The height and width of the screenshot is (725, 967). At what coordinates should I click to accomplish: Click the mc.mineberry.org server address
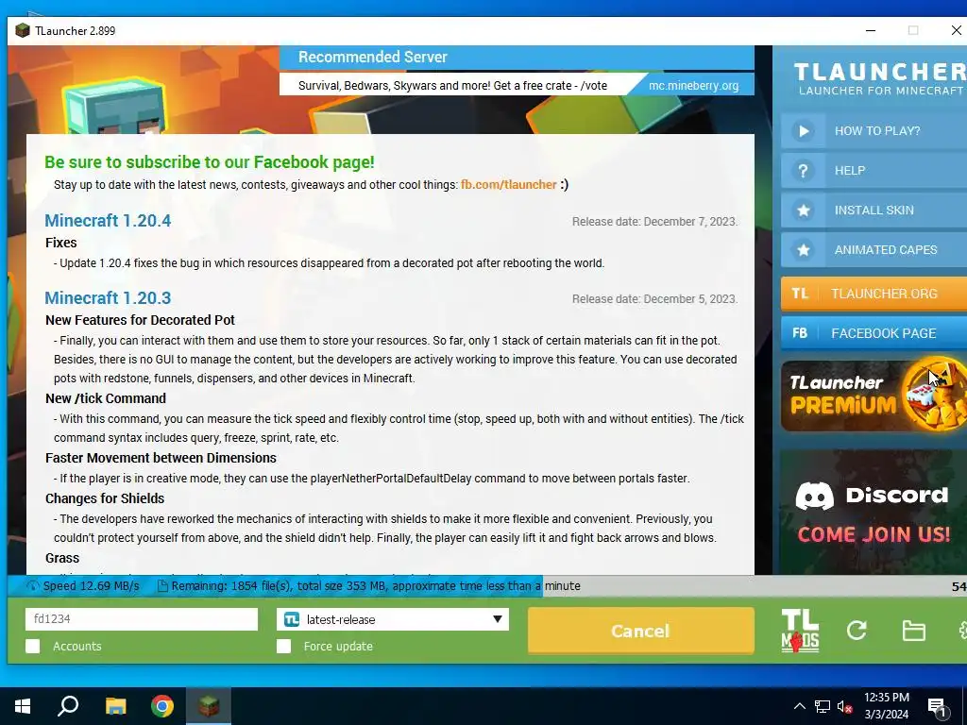(693, 86)
